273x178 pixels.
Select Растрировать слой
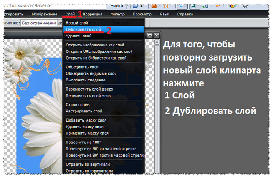[x=103, y=111]
